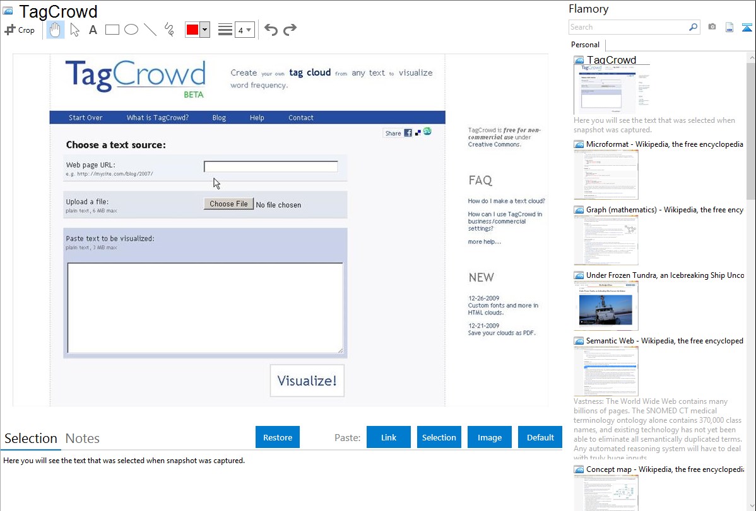Image resolution: width=756 pixels, height=511 pixels.
Task: Click the search magnifier icon in Flamory
Action: pyautogui.click(x=693, y=27)
